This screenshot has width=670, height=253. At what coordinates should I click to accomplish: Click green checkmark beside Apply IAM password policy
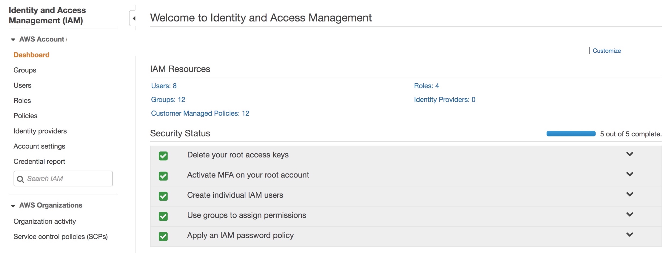pyautogui.click(x=163, y=236)
